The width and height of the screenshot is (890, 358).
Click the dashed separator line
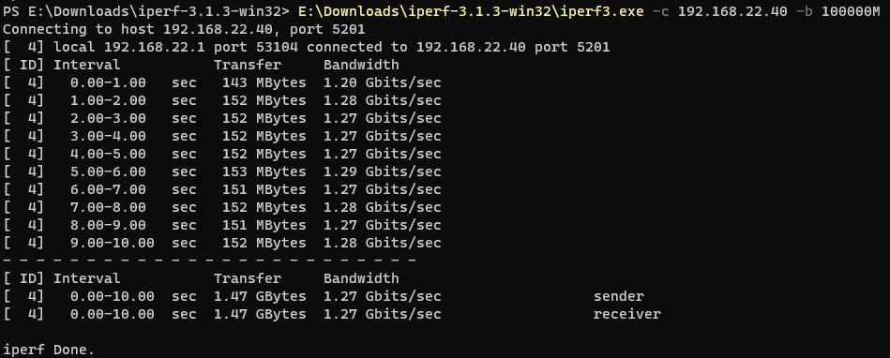pos(209,261)
